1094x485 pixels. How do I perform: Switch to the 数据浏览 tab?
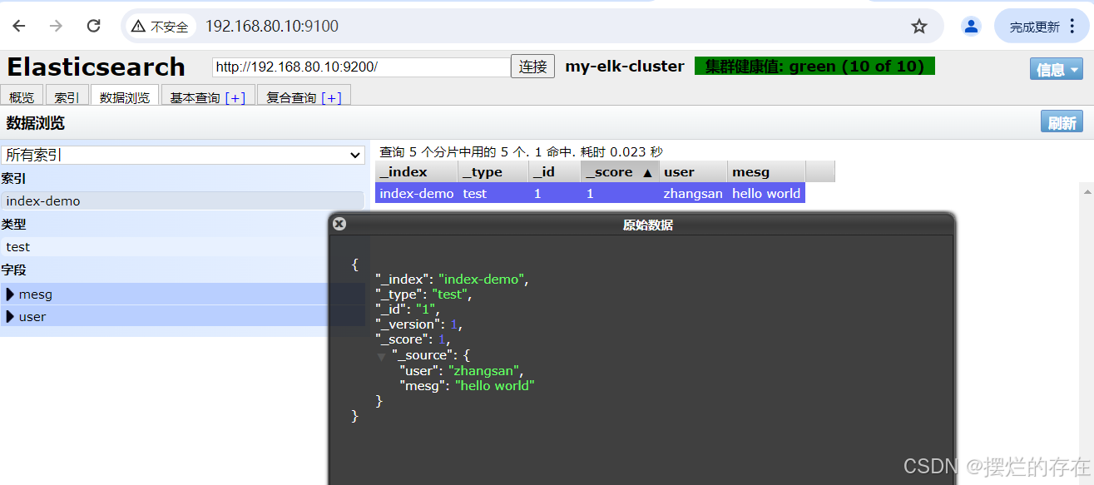(125, 97)
